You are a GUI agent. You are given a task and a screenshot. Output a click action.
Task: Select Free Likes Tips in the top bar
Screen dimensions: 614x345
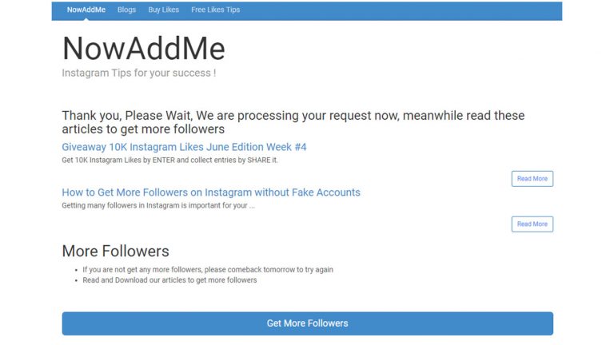[215, 10]
